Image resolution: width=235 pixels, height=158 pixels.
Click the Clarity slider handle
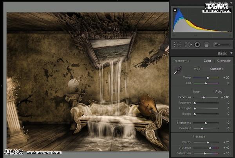click(x=208, y=142)
